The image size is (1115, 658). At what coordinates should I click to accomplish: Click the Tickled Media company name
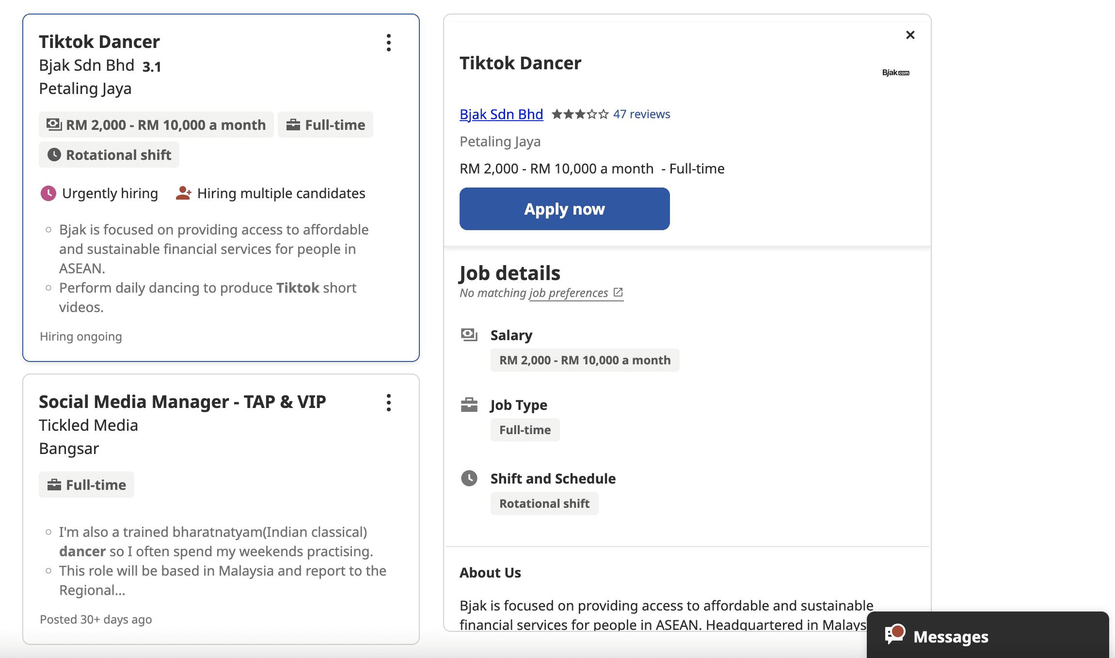point(89,425)
